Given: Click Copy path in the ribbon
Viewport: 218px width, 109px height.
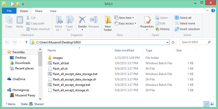Looking at the screenshot, I should tap(35, 23).
